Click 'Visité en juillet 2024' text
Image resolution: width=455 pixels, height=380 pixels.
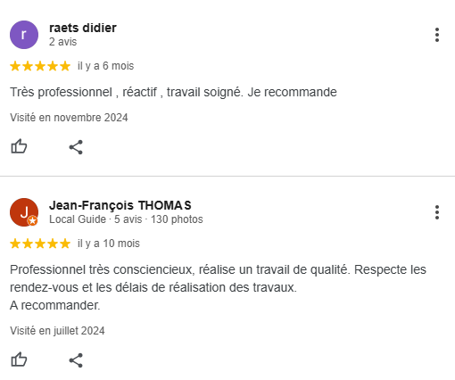(57, 331)
